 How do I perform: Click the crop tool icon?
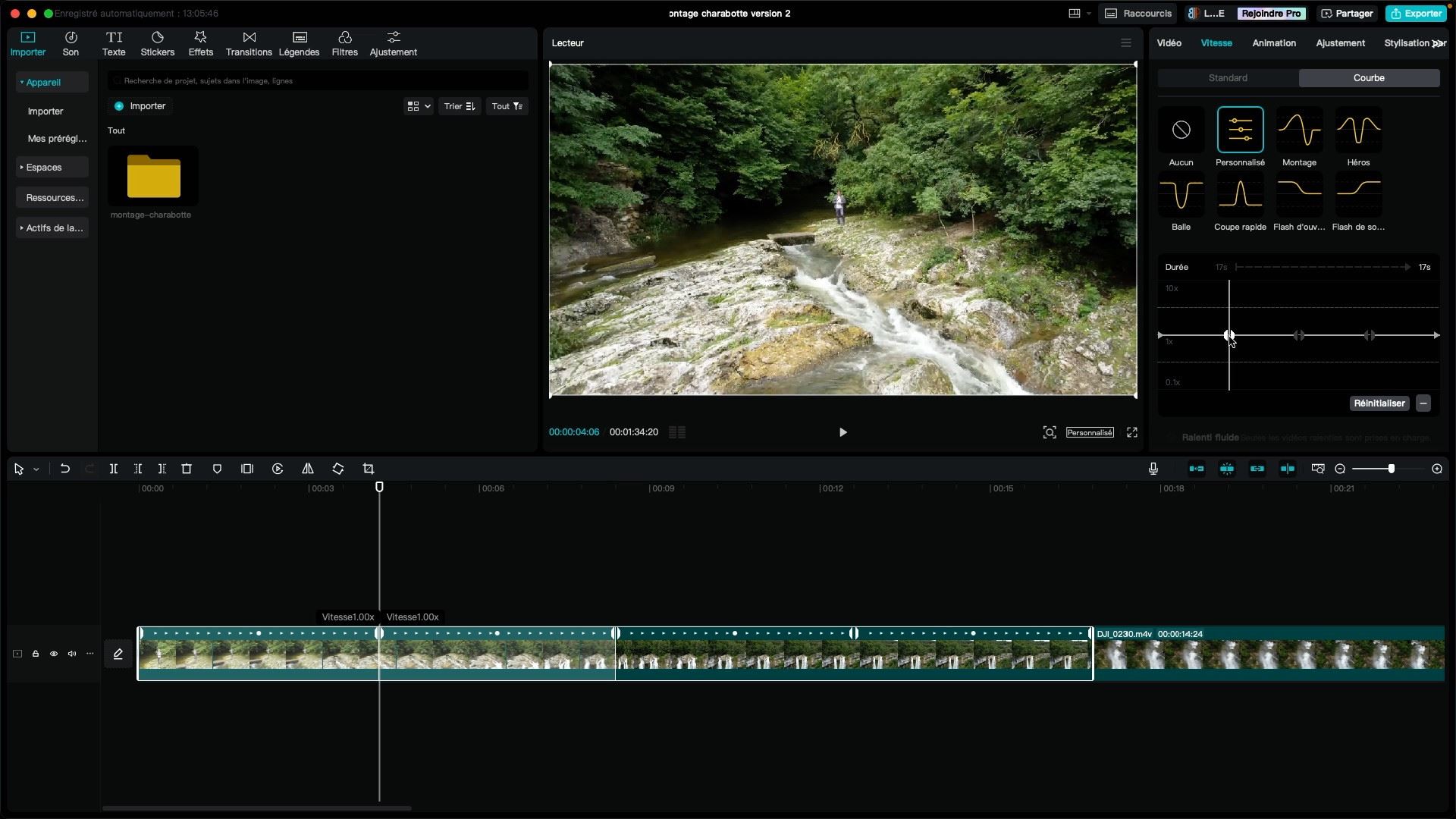[369, 469]
